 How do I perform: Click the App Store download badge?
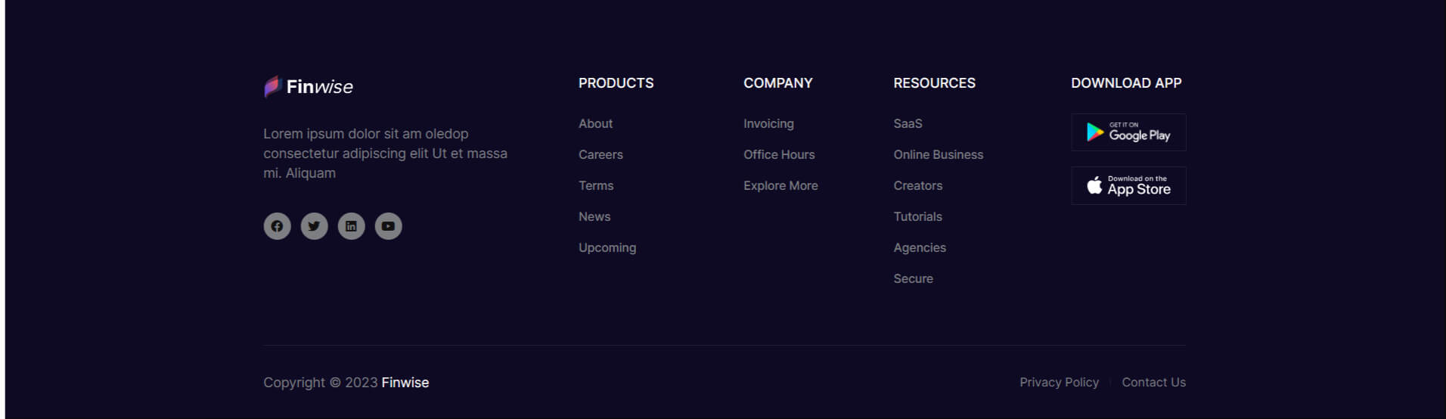pyautogui.click(x=1128, y=185)
